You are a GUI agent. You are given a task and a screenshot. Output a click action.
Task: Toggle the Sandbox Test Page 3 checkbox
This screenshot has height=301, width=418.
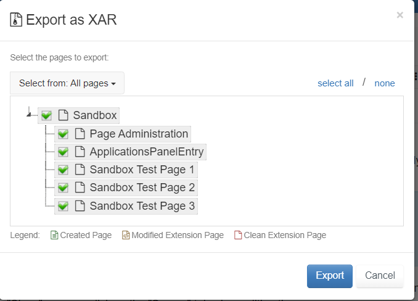[x=63, y=206]
